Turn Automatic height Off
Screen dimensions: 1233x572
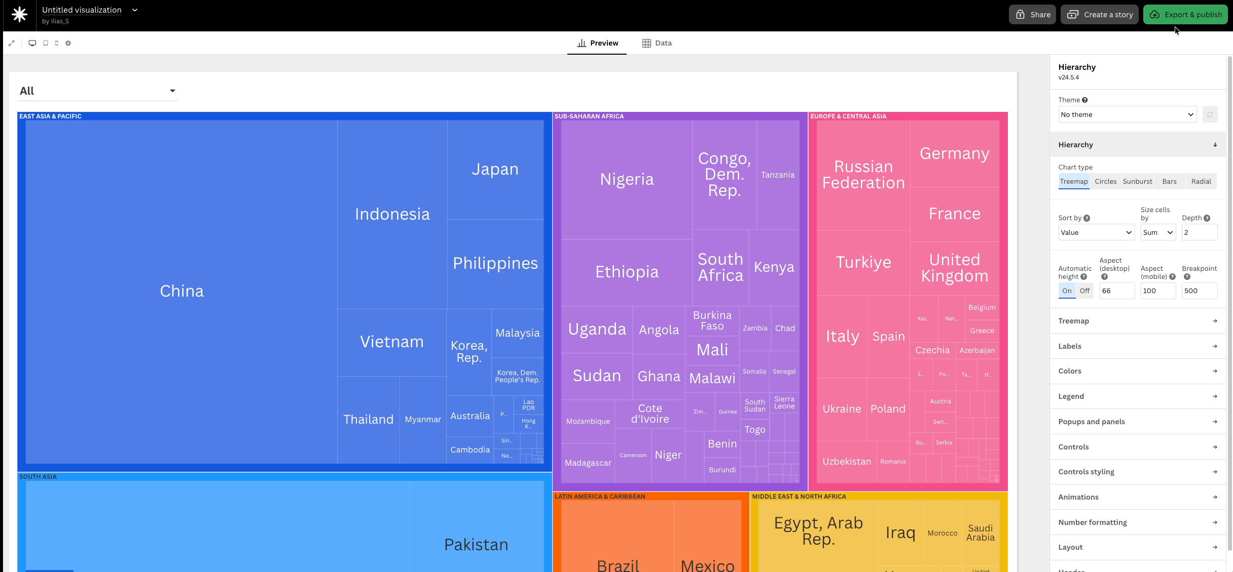(1084, 291)
